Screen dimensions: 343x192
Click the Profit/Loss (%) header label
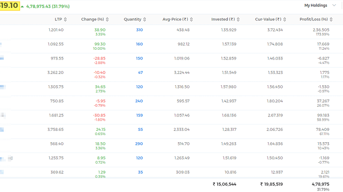click(314, 19)
